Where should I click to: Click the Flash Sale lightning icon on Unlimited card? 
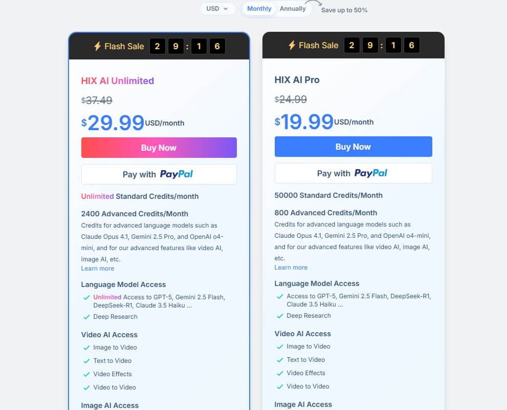pos(97,46)
